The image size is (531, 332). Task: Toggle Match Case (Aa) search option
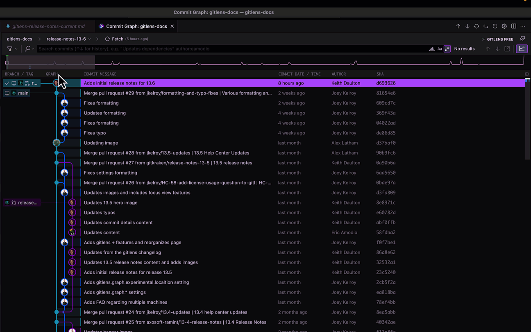(x=440, y=49)
